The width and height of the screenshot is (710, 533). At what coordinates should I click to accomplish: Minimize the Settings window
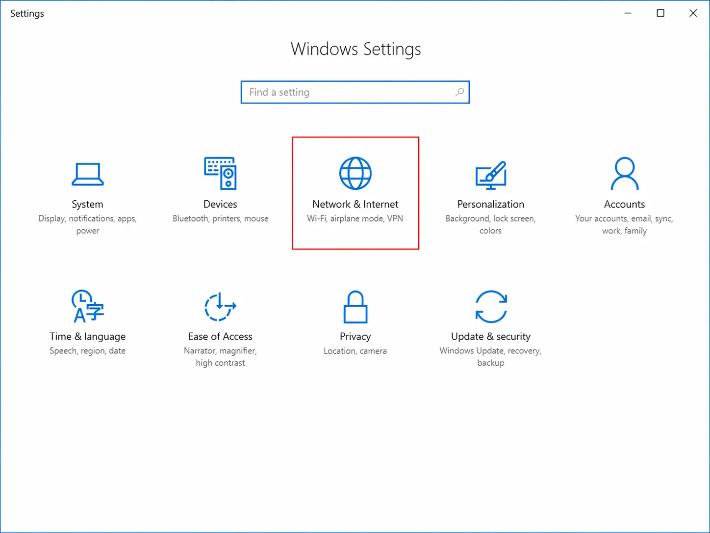(x=628, y=13)
